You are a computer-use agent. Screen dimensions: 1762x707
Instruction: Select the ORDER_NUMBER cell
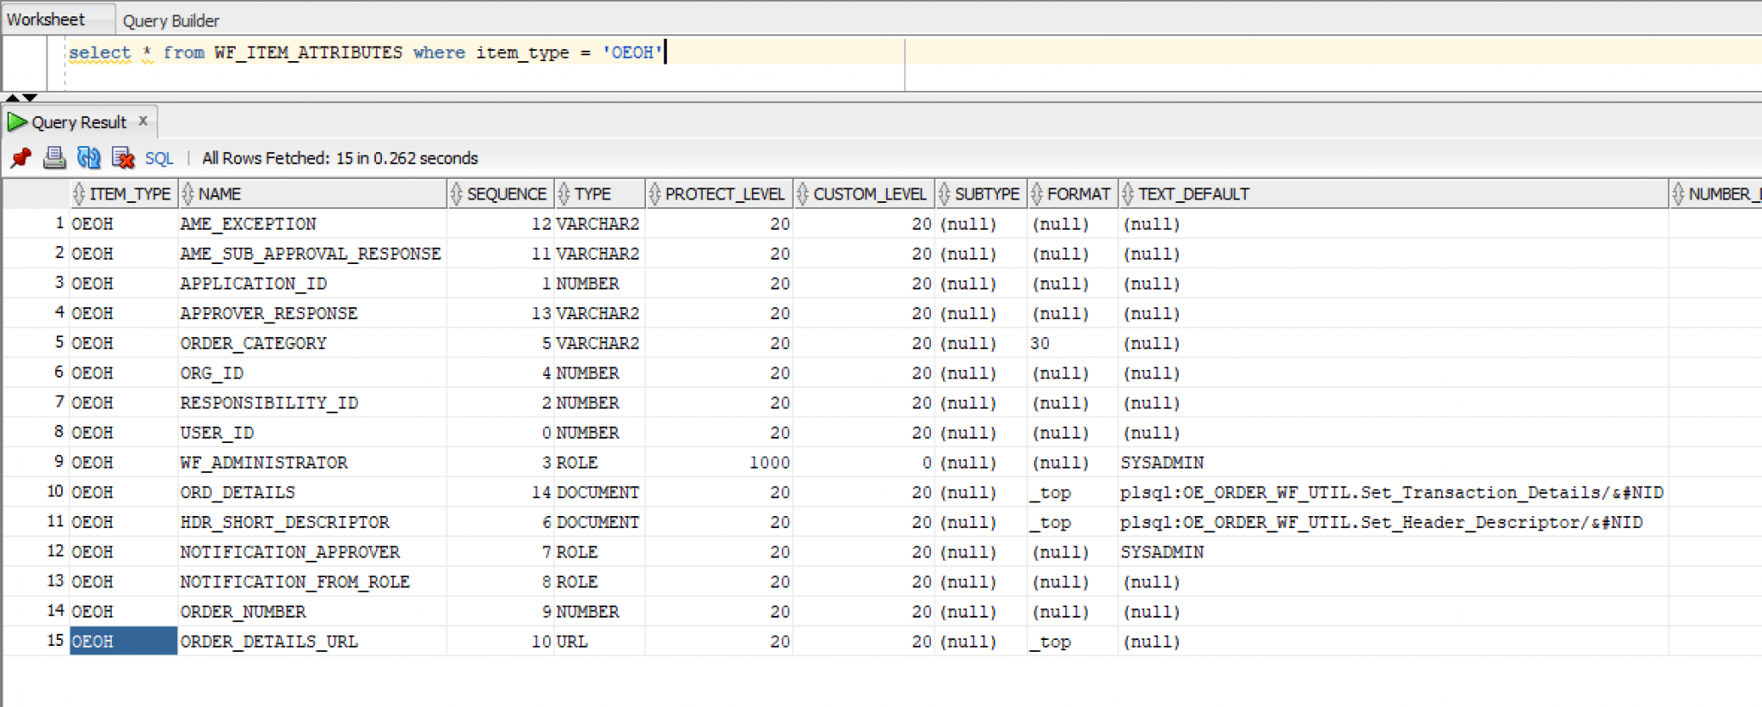tap(312, 612)
